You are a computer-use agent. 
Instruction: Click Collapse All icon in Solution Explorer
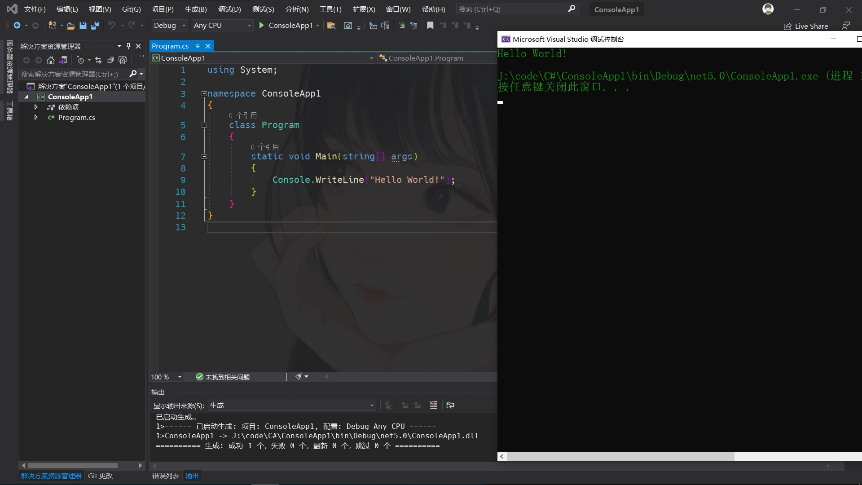(110, 60)
